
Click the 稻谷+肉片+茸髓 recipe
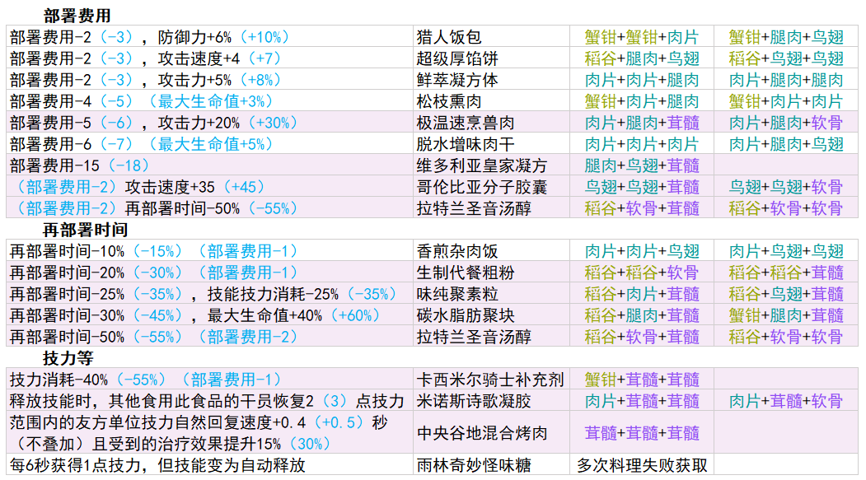(642, 294)
